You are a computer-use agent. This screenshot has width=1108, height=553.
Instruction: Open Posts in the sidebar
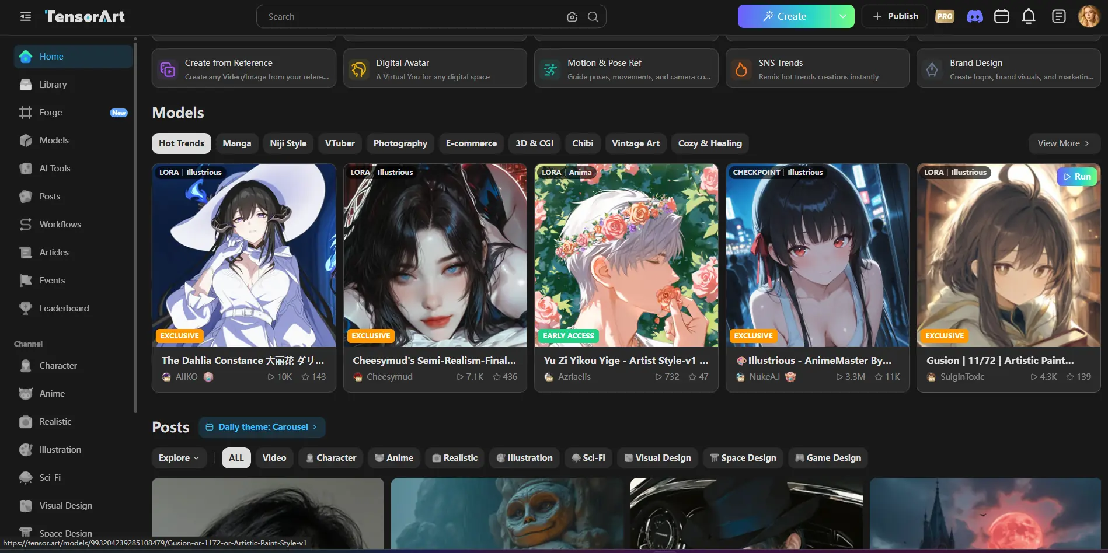click(73, 197)
